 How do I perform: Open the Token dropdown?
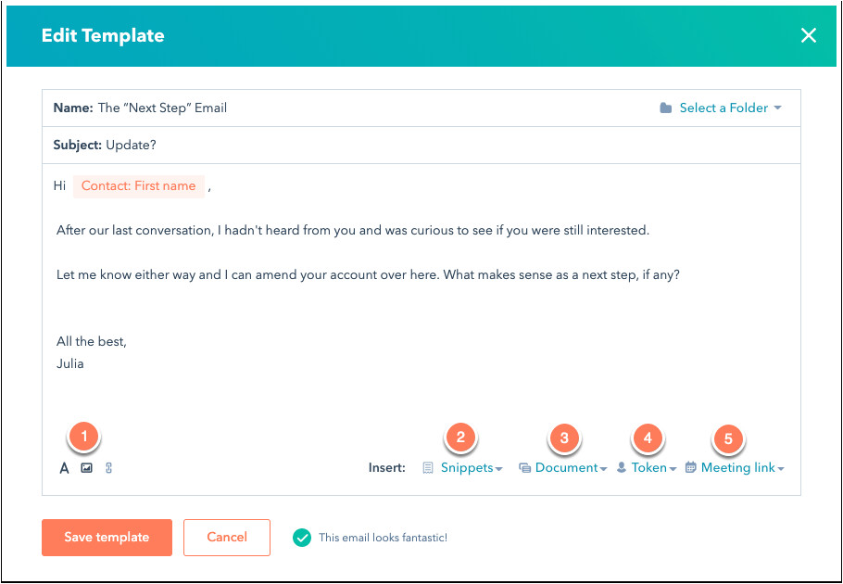653,468
